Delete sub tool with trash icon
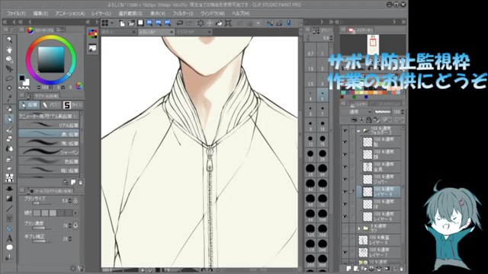The width and height of the screenshot is (488, 274). [x=80, y=182]
